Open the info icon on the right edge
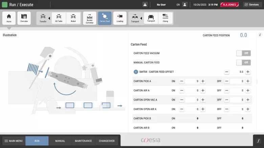 click(260, 35)
